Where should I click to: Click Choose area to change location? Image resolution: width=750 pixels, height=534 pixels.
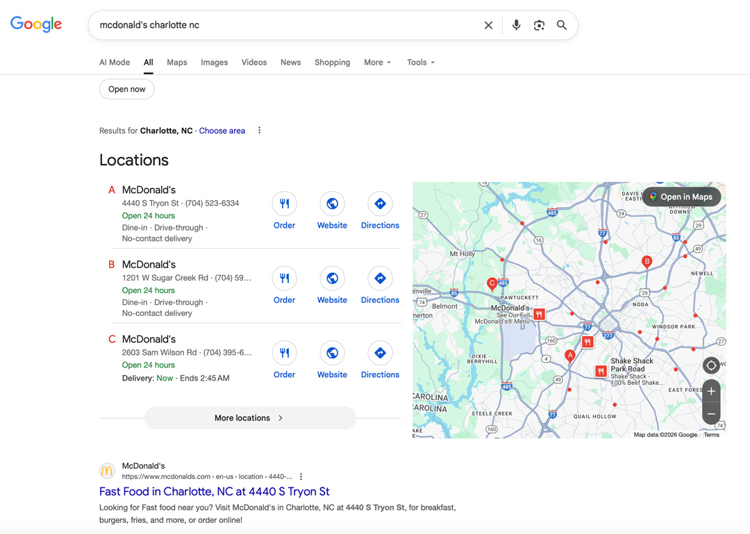(222, 131)
